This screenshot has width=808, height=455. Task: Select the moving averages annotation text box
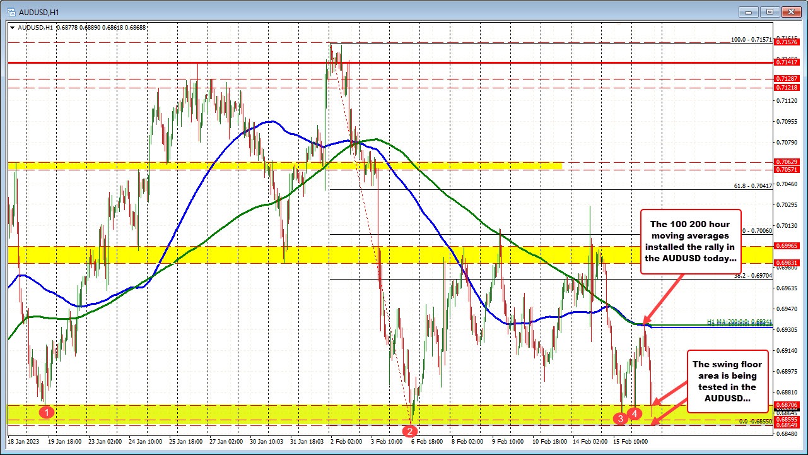click(x=690, y=241)
